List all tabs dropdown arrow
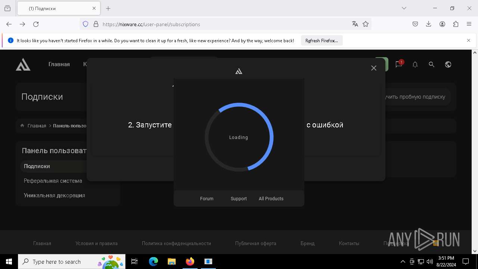The image size is (478, 269). [404, 8]
